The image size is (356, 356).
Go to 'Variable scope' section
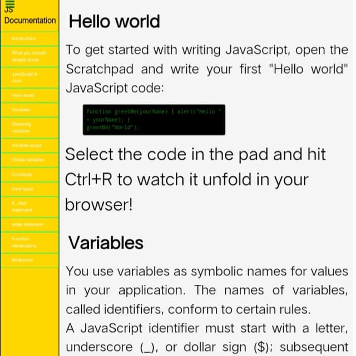tap(29, 145)
